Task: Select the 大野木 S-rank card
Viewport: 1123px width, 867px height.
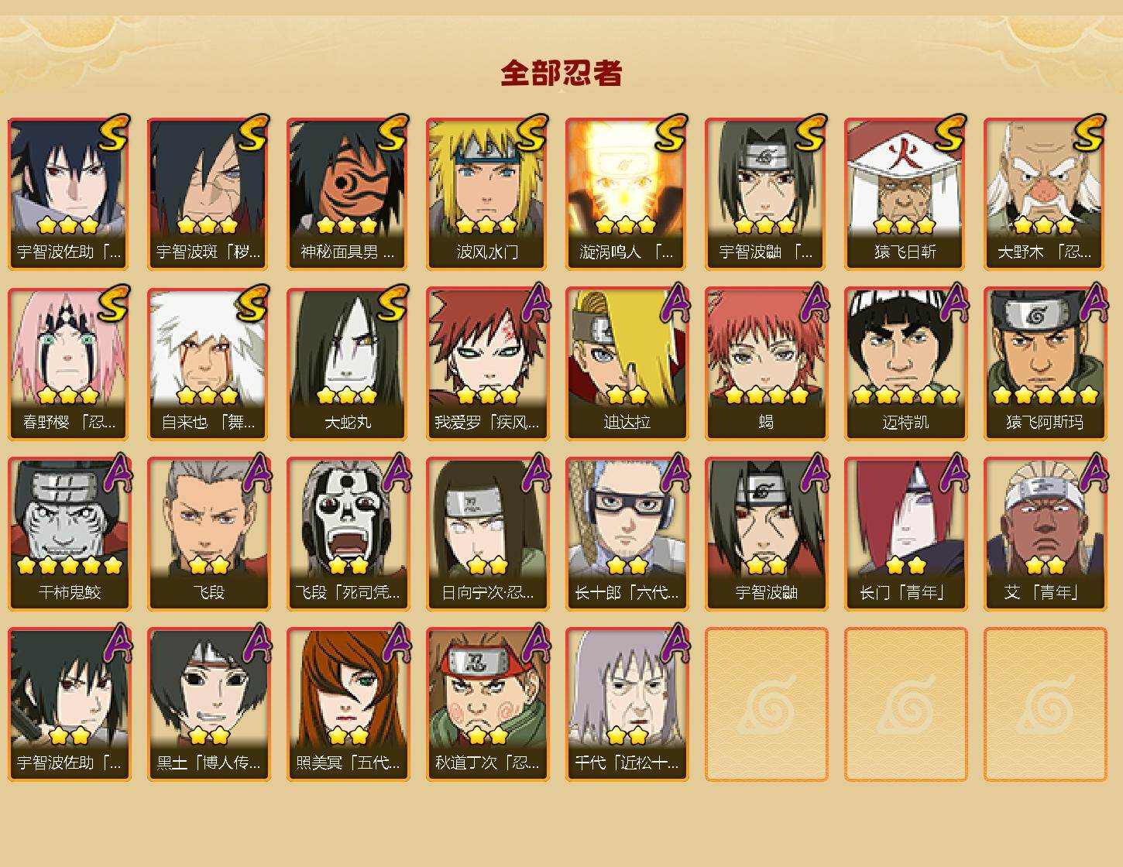Action: pos(1045,194)
